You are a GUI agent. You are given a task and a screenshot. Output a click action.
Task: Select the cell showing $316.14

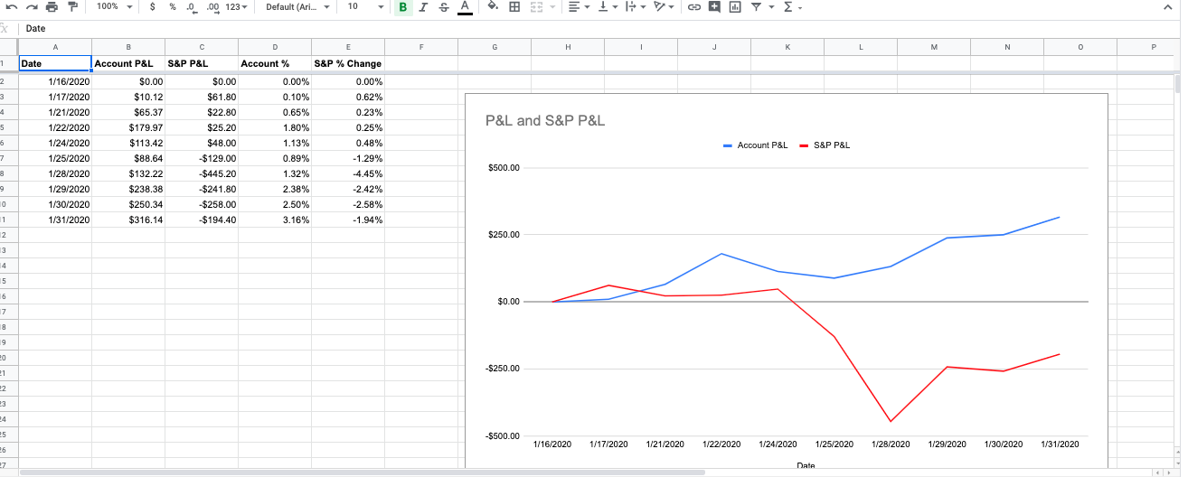tap(128, 220)
